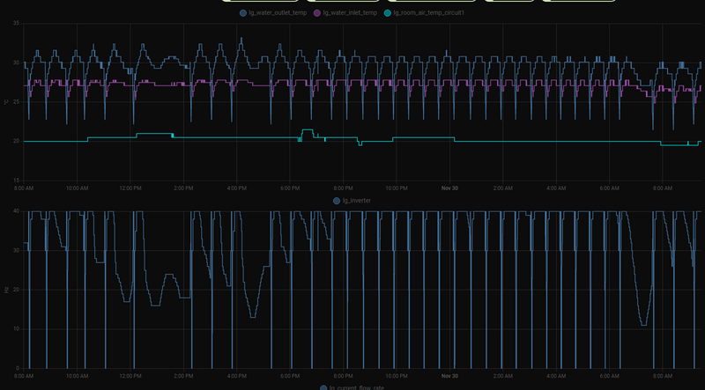705x390 pixels.
Task: Click 2:00 AM label under inverter chart
Action: 502,376
